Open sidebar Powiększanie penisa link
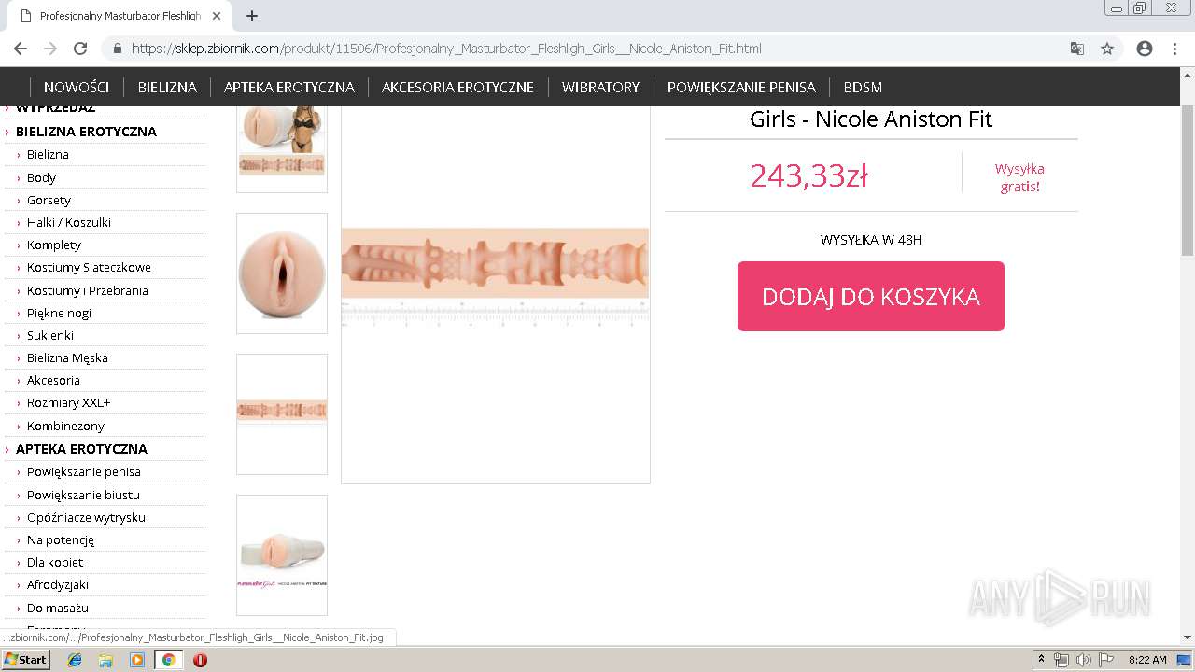This screenshot has width=1195, height=672. point(84,471)
